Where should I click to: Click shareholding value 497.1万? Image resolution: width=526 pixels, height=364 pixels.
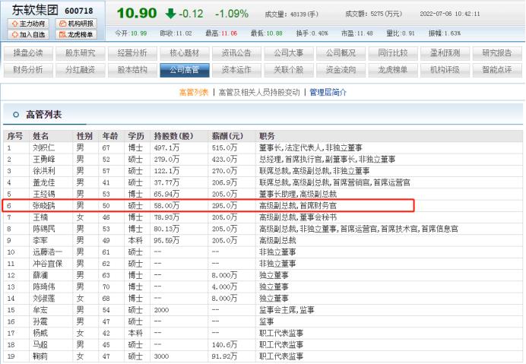point(166,147)
